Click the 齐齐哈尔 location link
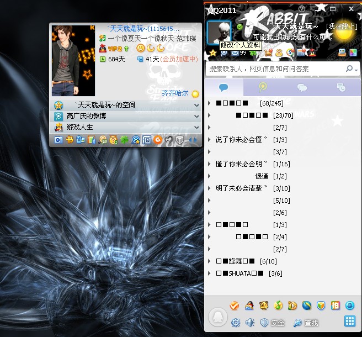362x337 pixels. click(x=175, y=93)
